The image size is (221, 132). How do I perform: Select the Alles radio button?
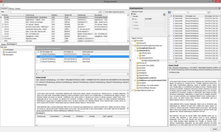click(132, 14)
